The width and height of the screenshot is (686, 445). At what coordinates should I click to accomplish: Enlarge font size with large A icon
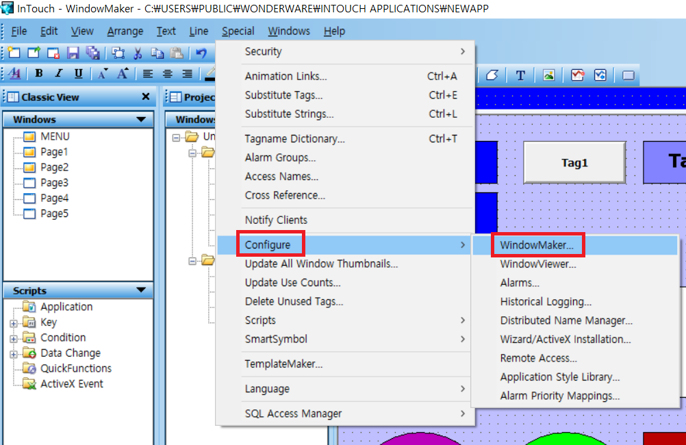tap(123, 73)
